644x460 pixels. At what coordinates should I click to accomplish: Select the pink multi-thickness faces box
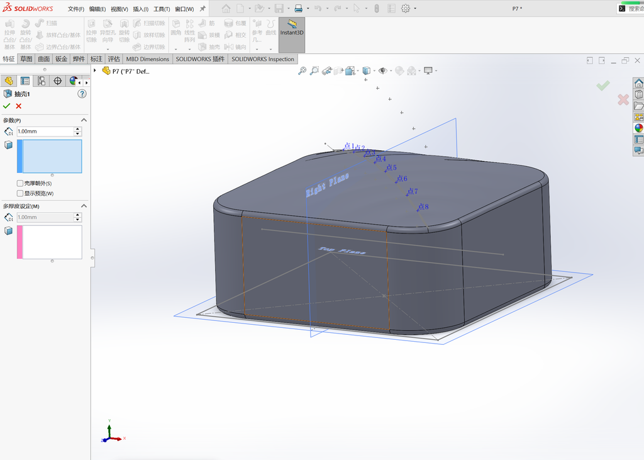(49, 242)
